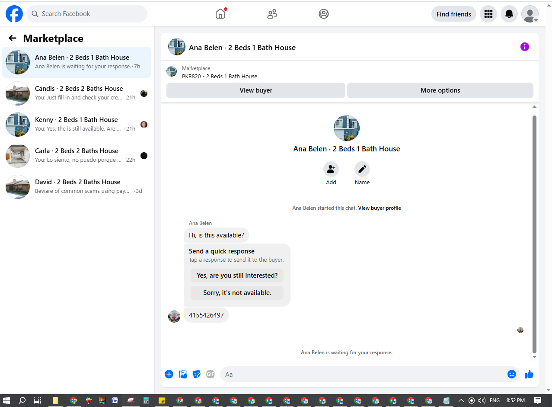This screenshot has height=407, width=552.
Task: Open the emoji picker
Action: coord(512,374)
